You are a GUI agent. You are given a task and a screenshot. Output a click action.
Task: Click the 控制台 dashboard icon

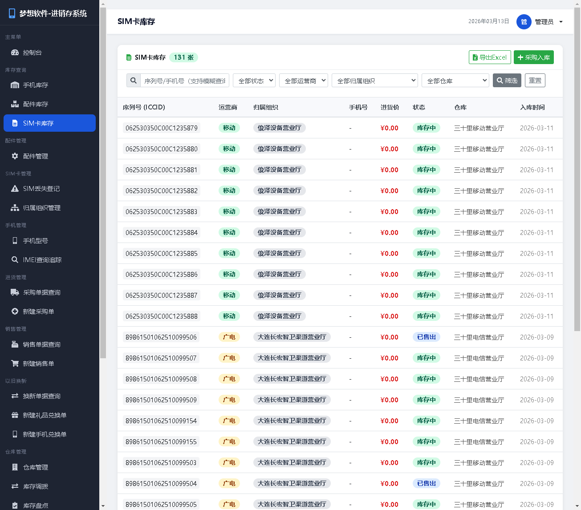pos(15,53)
